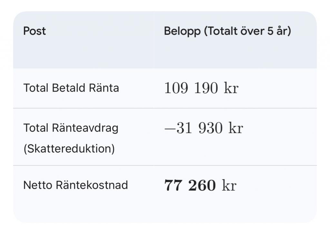Click the minus sign before 31 930

tap(170, 128)
